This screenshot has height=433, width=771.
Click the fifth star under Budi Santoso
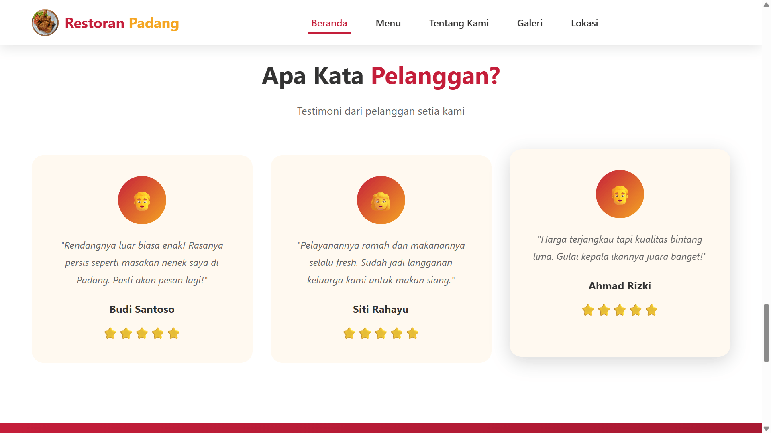(173, 333)
